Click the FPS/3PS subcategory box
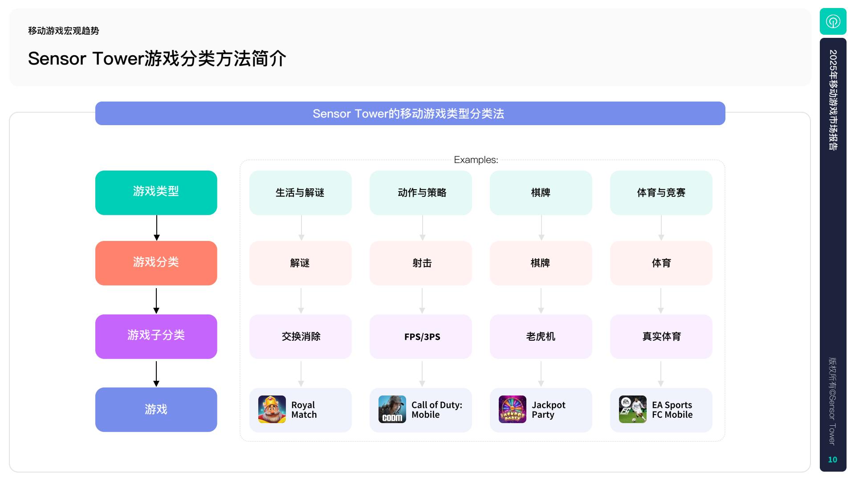This screenshot has height=481, width=855. point(420,336)
